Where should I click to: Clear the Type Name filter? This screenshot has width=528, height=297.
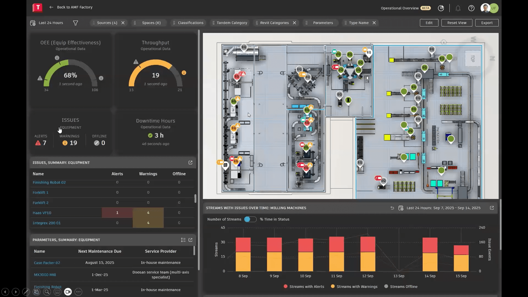click(374, 23)
